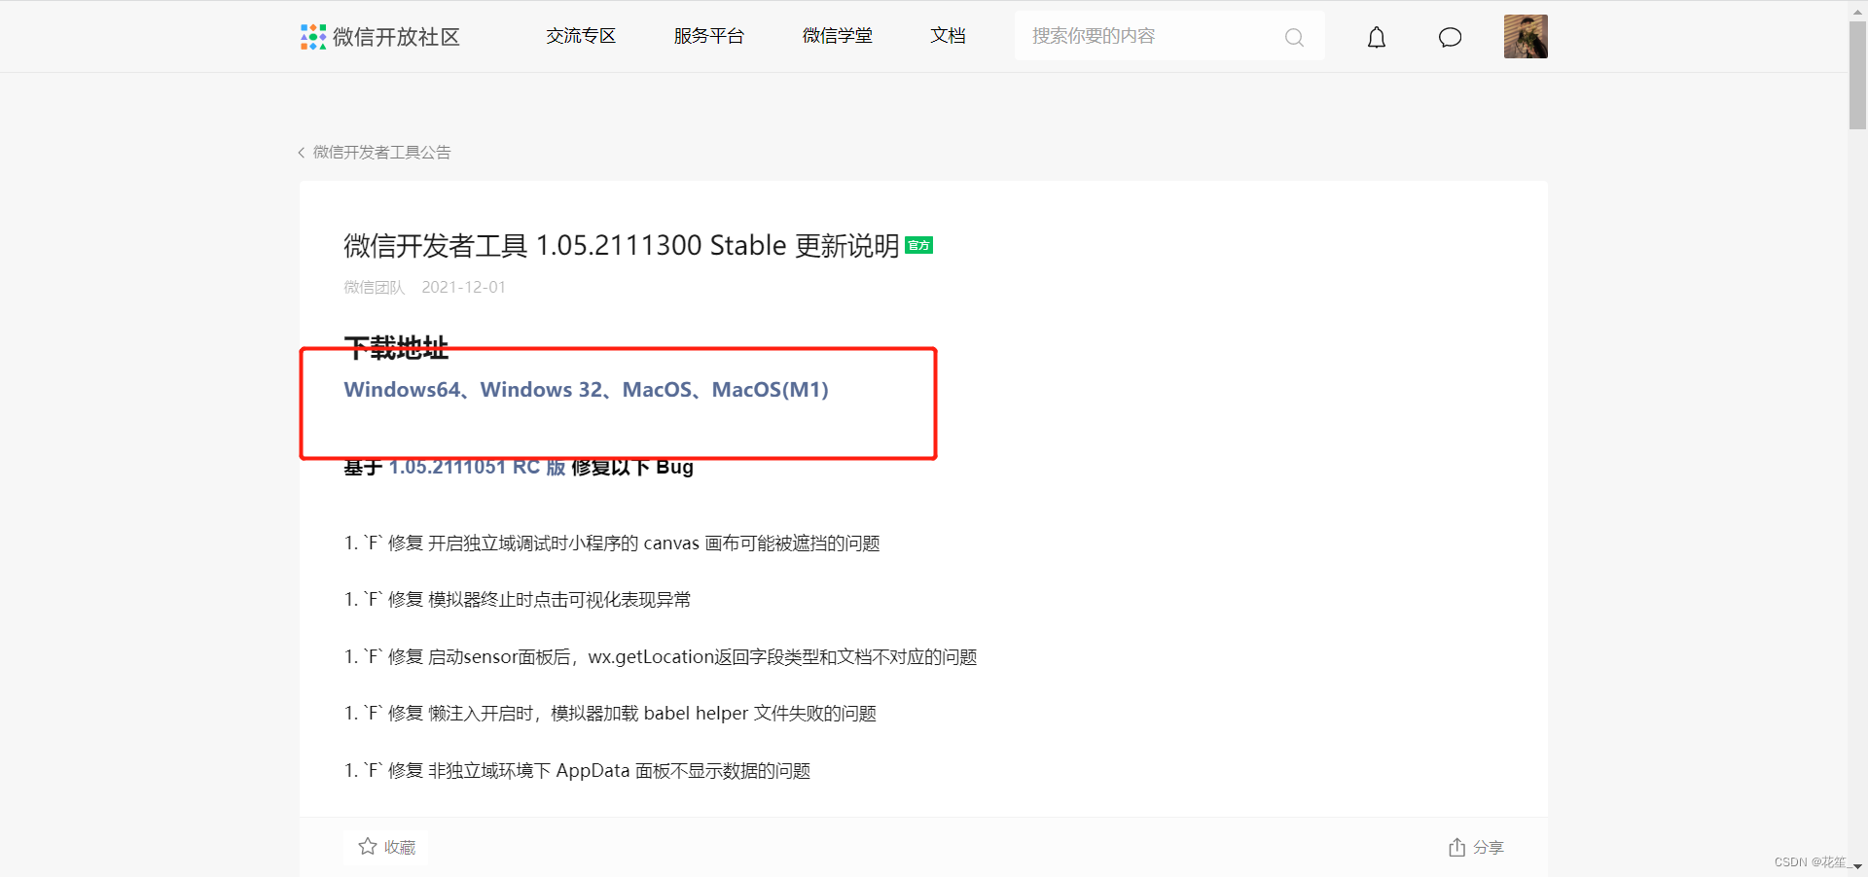1868x877 pixels.
Task: Click the 微信团队 author name
Action: pyautogui.click(x=374, y=288)
